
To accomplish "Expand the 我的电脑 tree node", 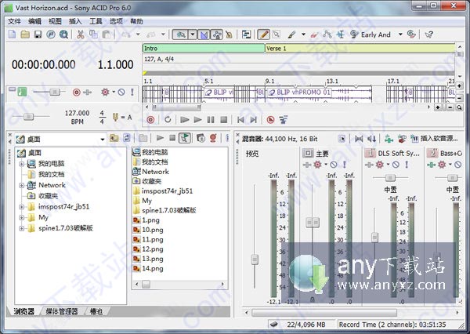I will pos(22,164).
